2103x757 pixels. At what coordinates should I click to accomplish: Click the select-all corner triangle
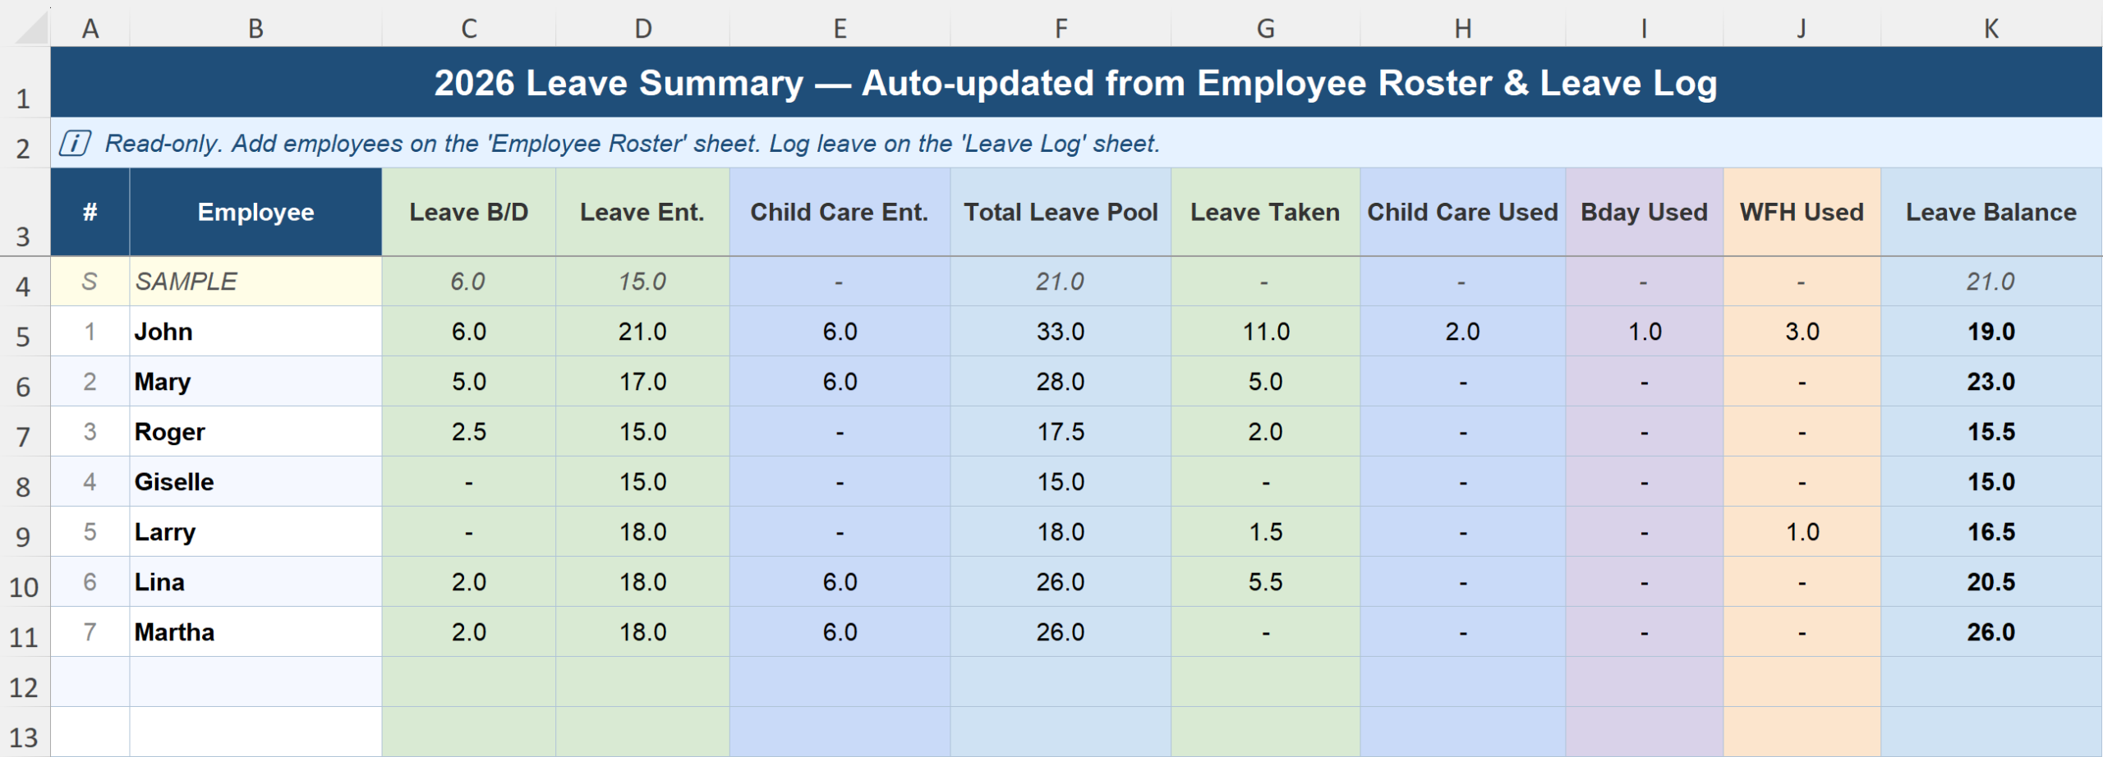[31, 29]
